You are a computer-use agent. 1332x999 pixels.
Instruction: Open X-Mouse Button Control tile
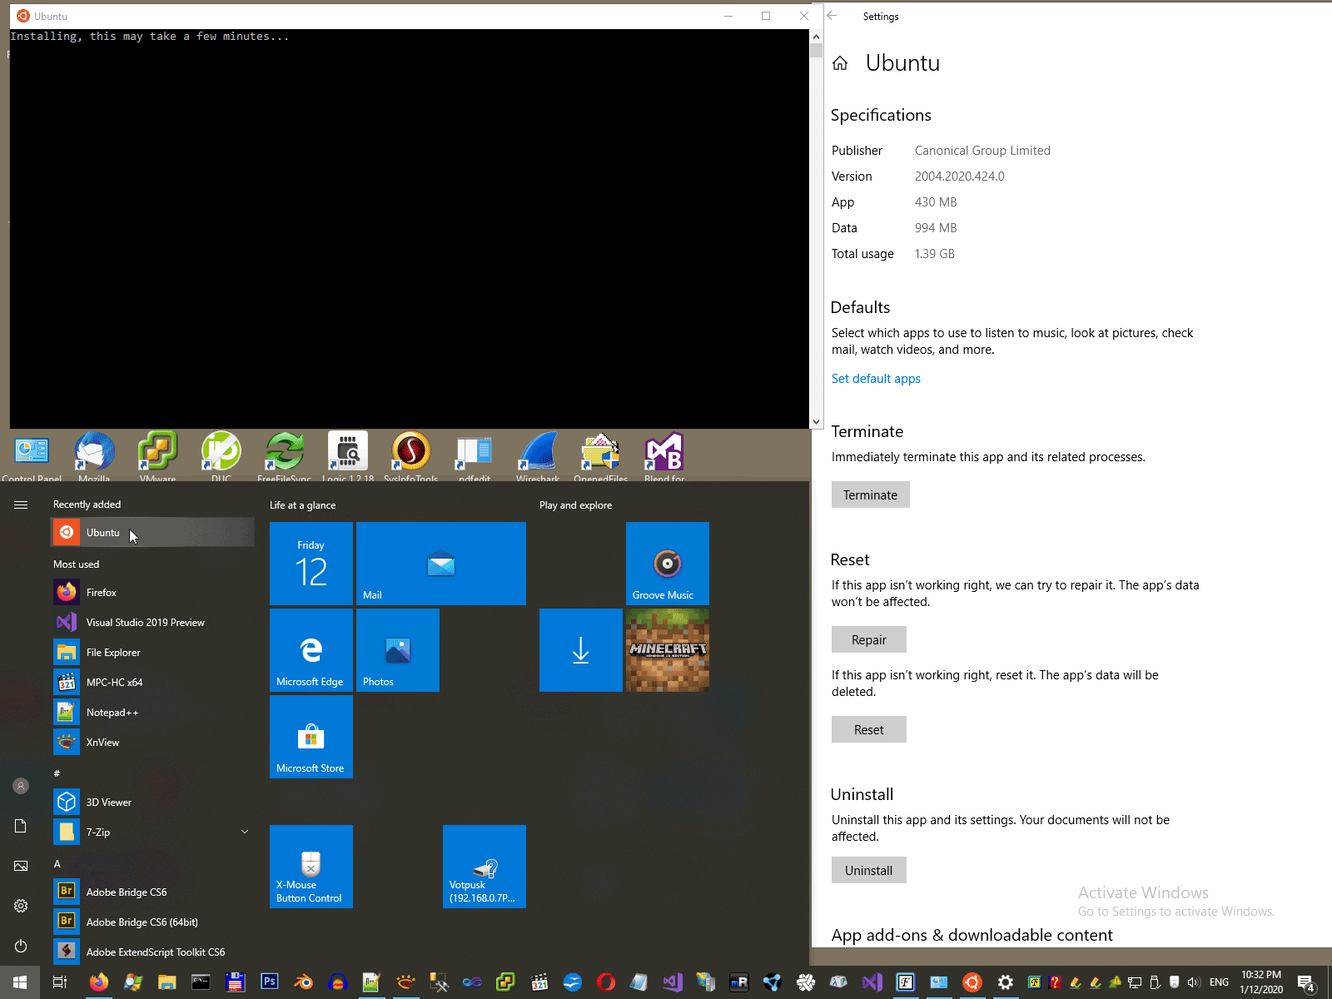pos(311,867)
